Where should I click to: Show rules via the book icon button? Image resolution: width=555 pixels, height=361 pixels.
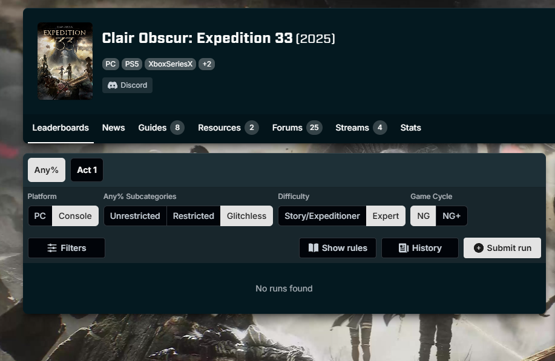tap(338, 248)
